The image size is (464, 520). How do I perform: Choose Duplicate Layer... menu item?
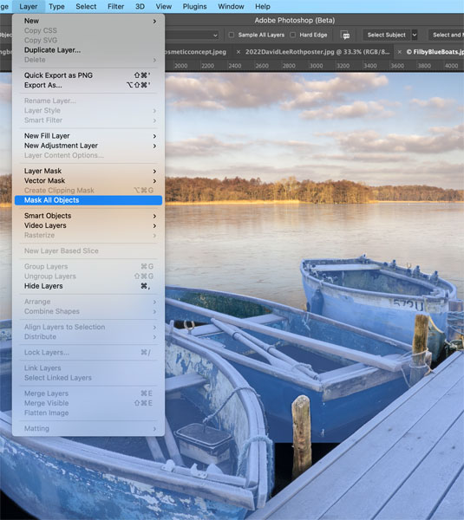coord(88,50)
